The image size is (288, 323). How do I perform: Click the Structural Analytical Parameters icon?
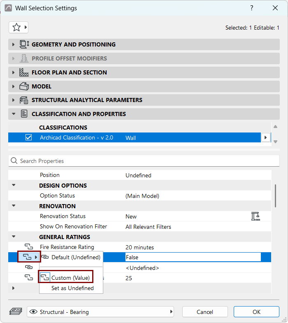(24, 100)
